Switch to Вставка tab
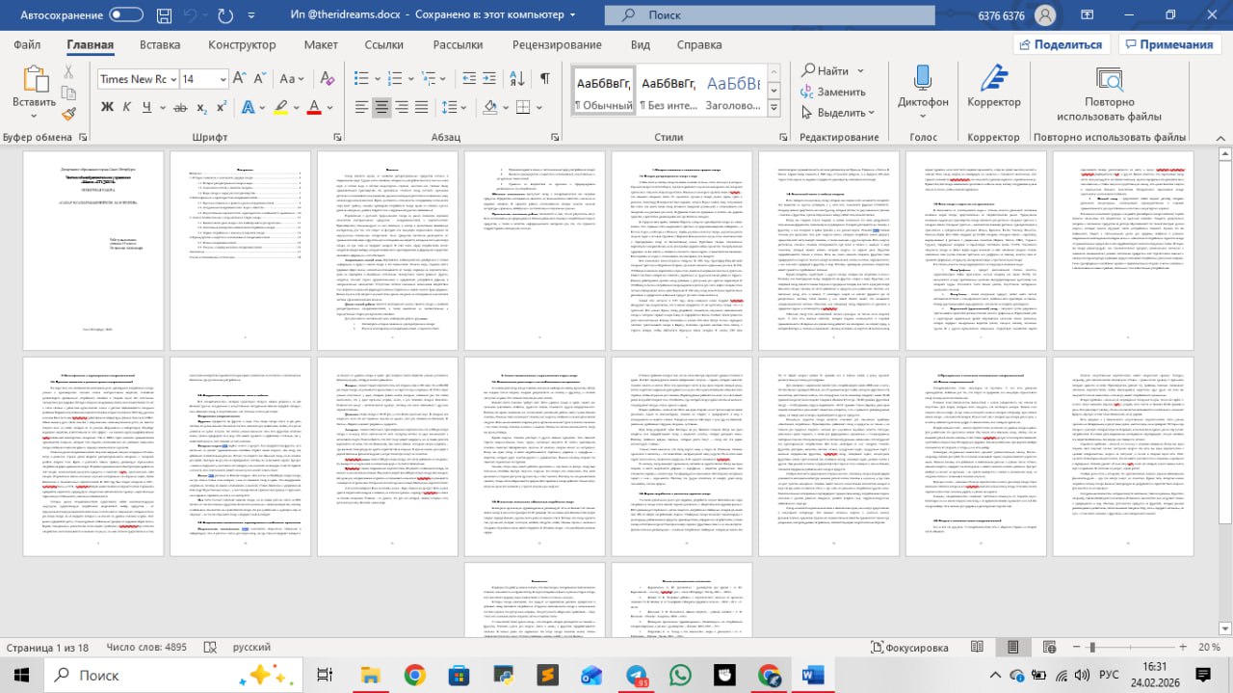This screenshot has width=1233, height=693. pyautogui.click(x=159, y=44)
